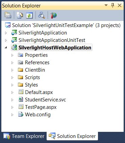Image resolution: width=125 pixels, height=143 pixels.
Task: Click the Properties toolbar icon
Action: pyautogui.click(x=8, y=15)
